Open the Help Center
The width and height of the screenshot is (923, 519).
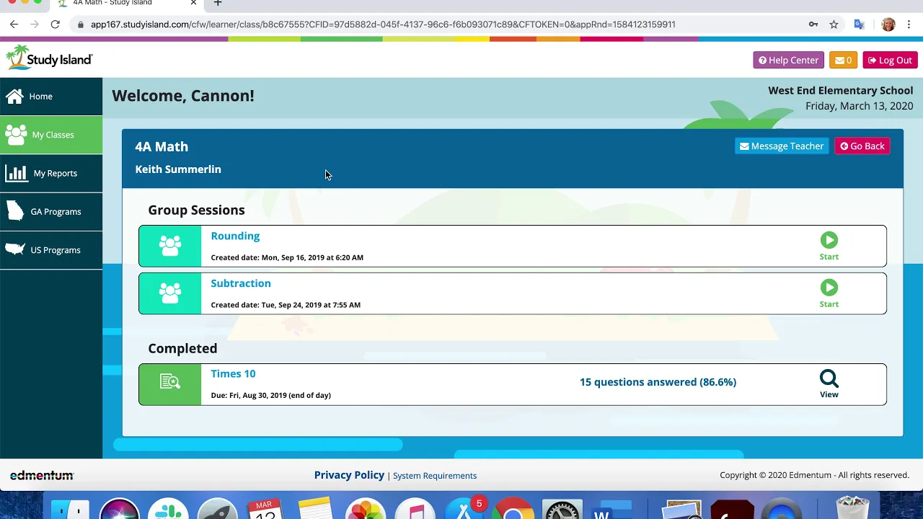click(x=788, y=61)
